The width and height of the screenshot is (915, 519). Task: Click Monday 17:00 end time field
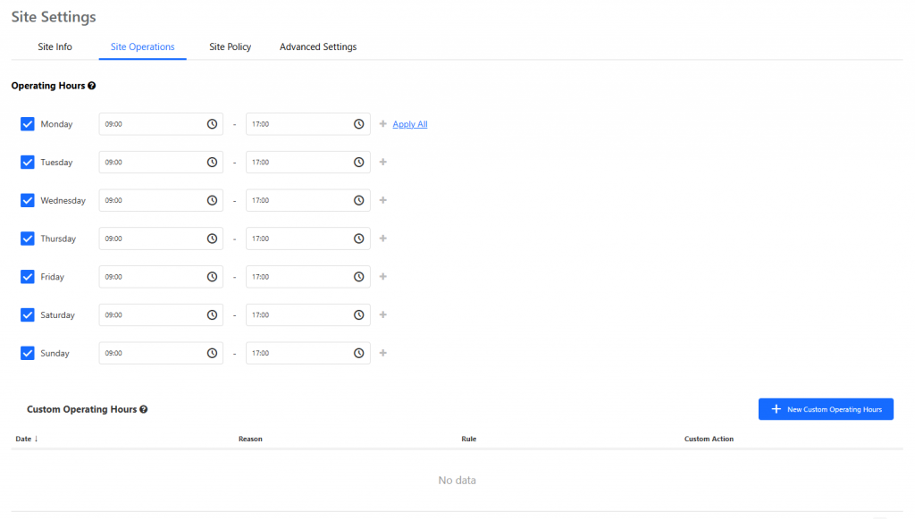pos(308,124)
